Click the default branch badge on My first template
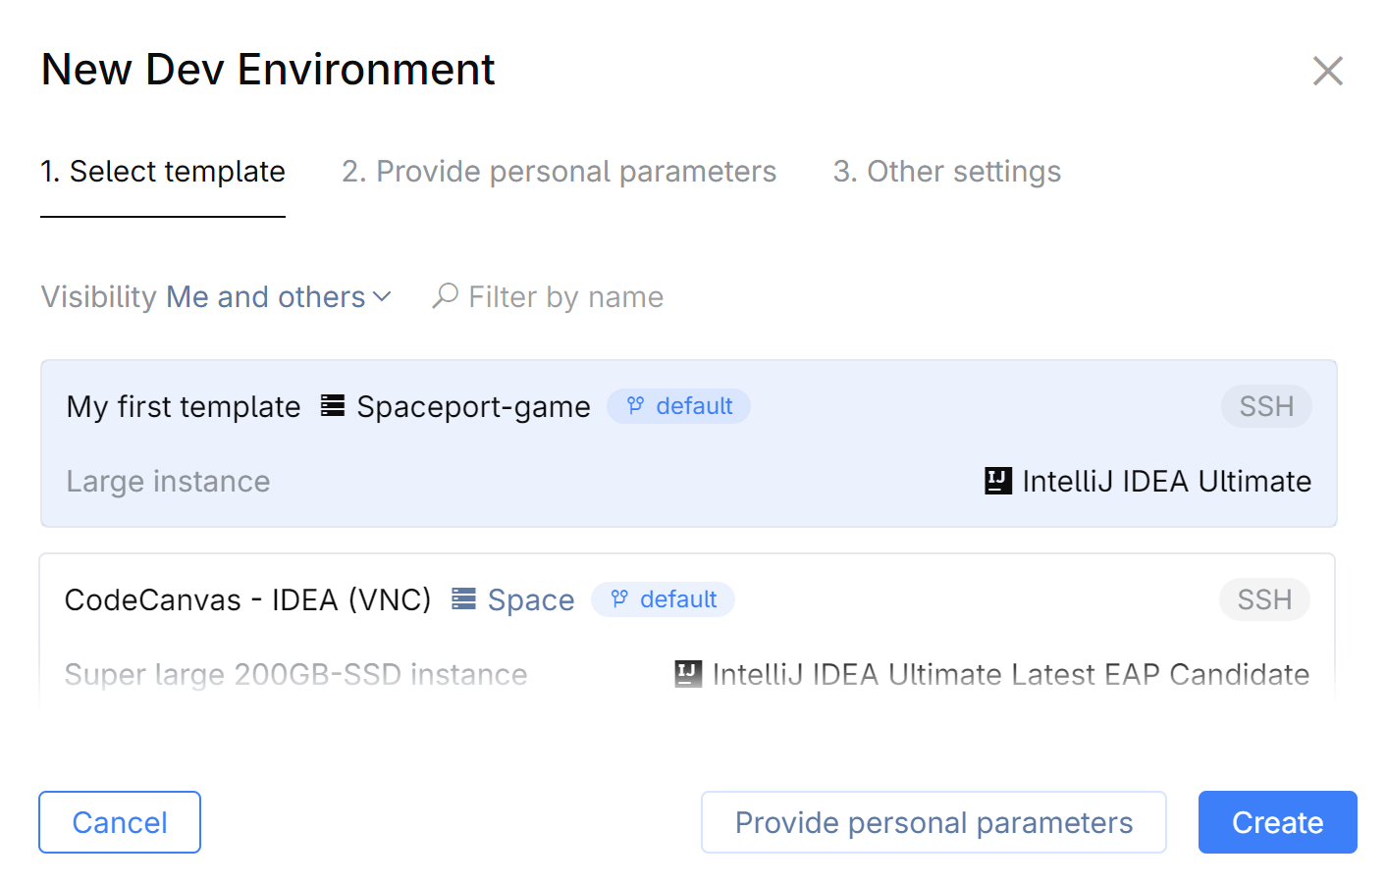 pyautogui.click(x=678, y=406)
